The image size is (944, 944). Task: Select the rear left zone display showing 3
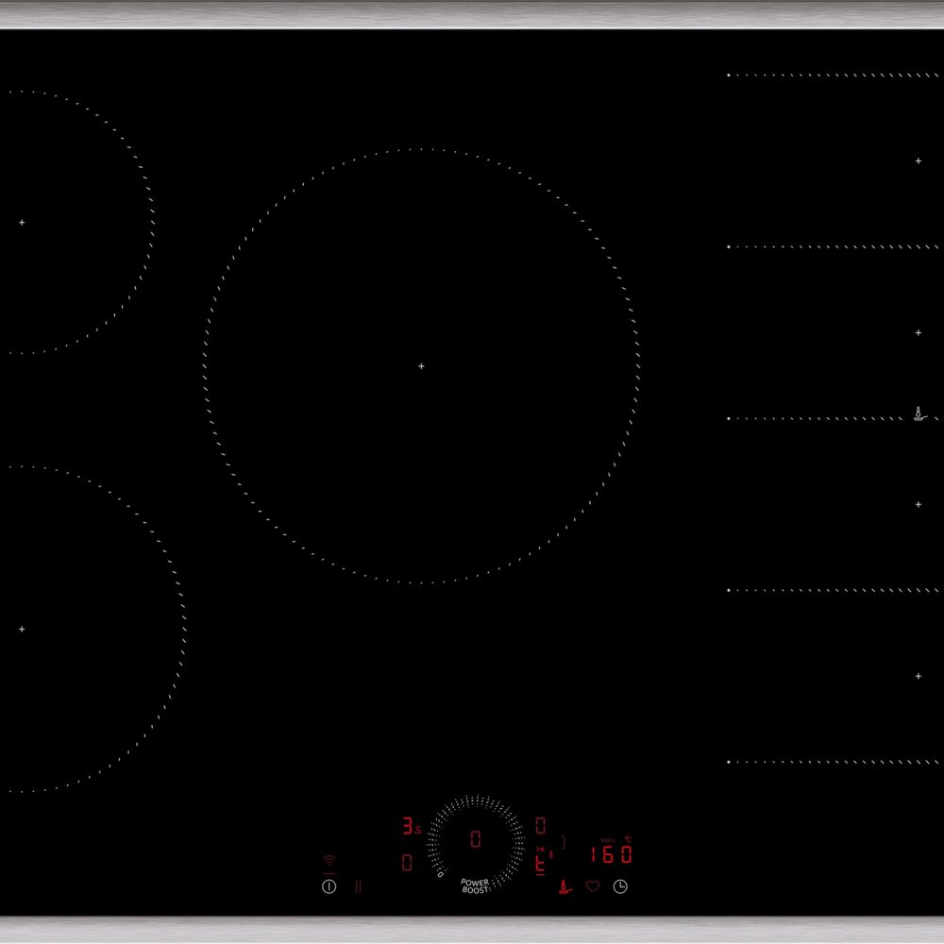coord(412,825)
